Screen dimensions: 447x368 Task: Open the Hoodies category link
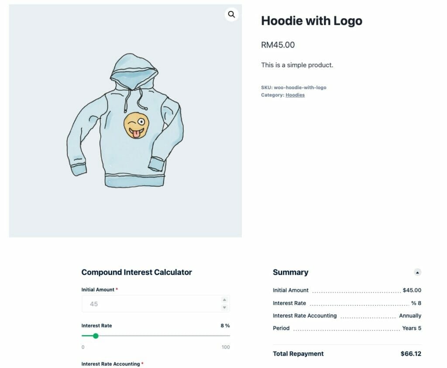coord(295,95)
